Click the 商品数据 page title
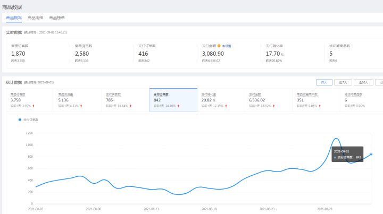The width and height of the screenshot is (383, 214). [x=12, y=7]
